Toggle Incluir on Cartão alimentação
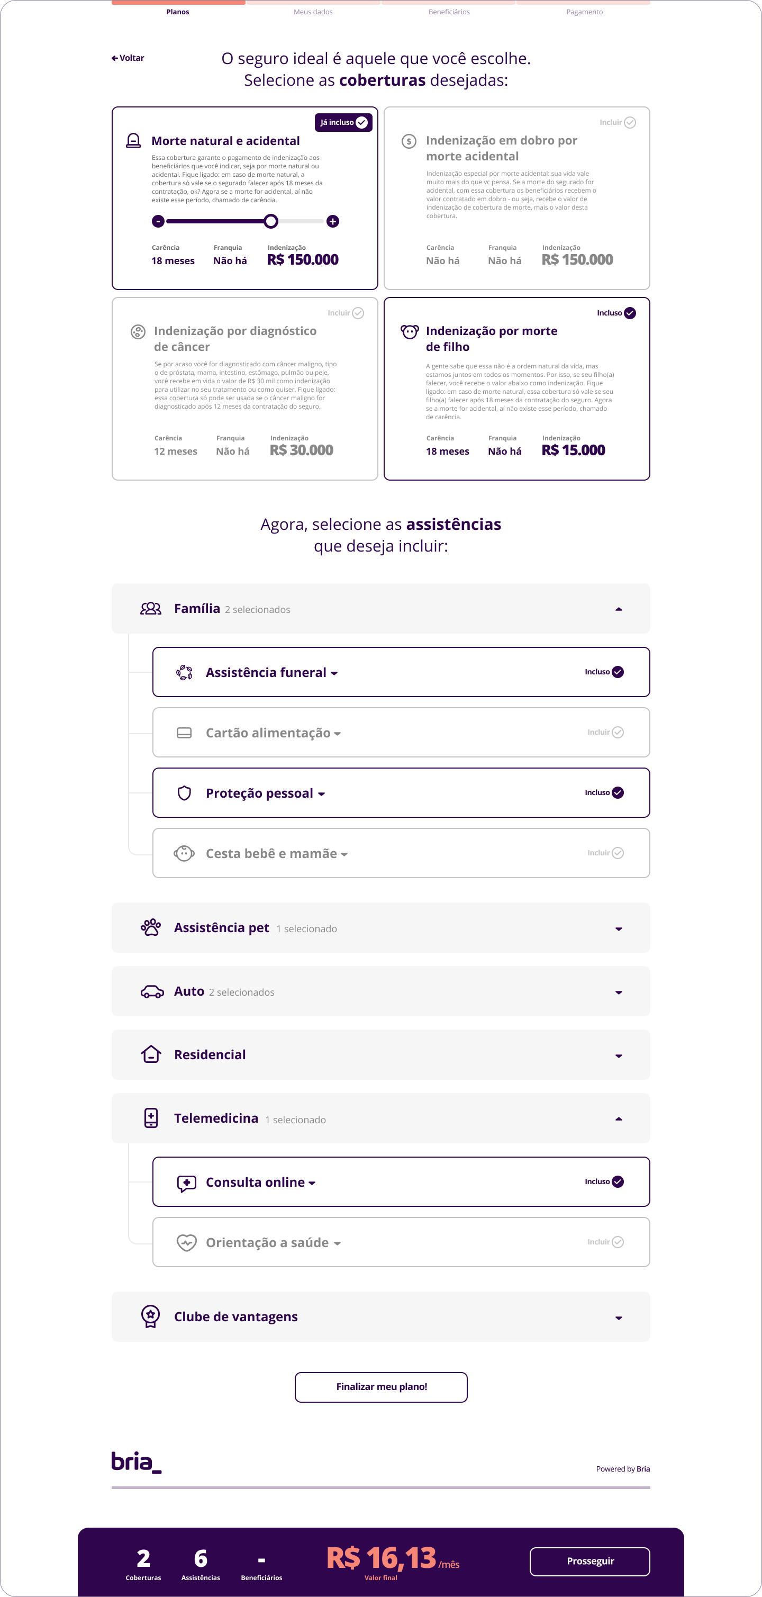 tap(605, 732)
